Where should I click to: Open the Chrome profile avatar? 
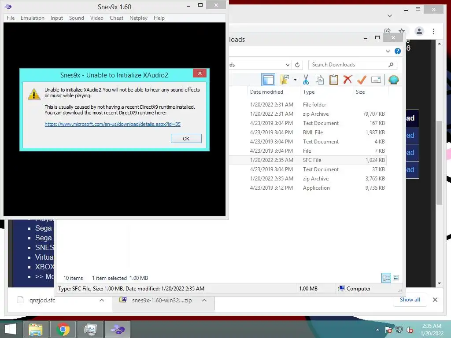pyautogui.click(x=419, y=31)
